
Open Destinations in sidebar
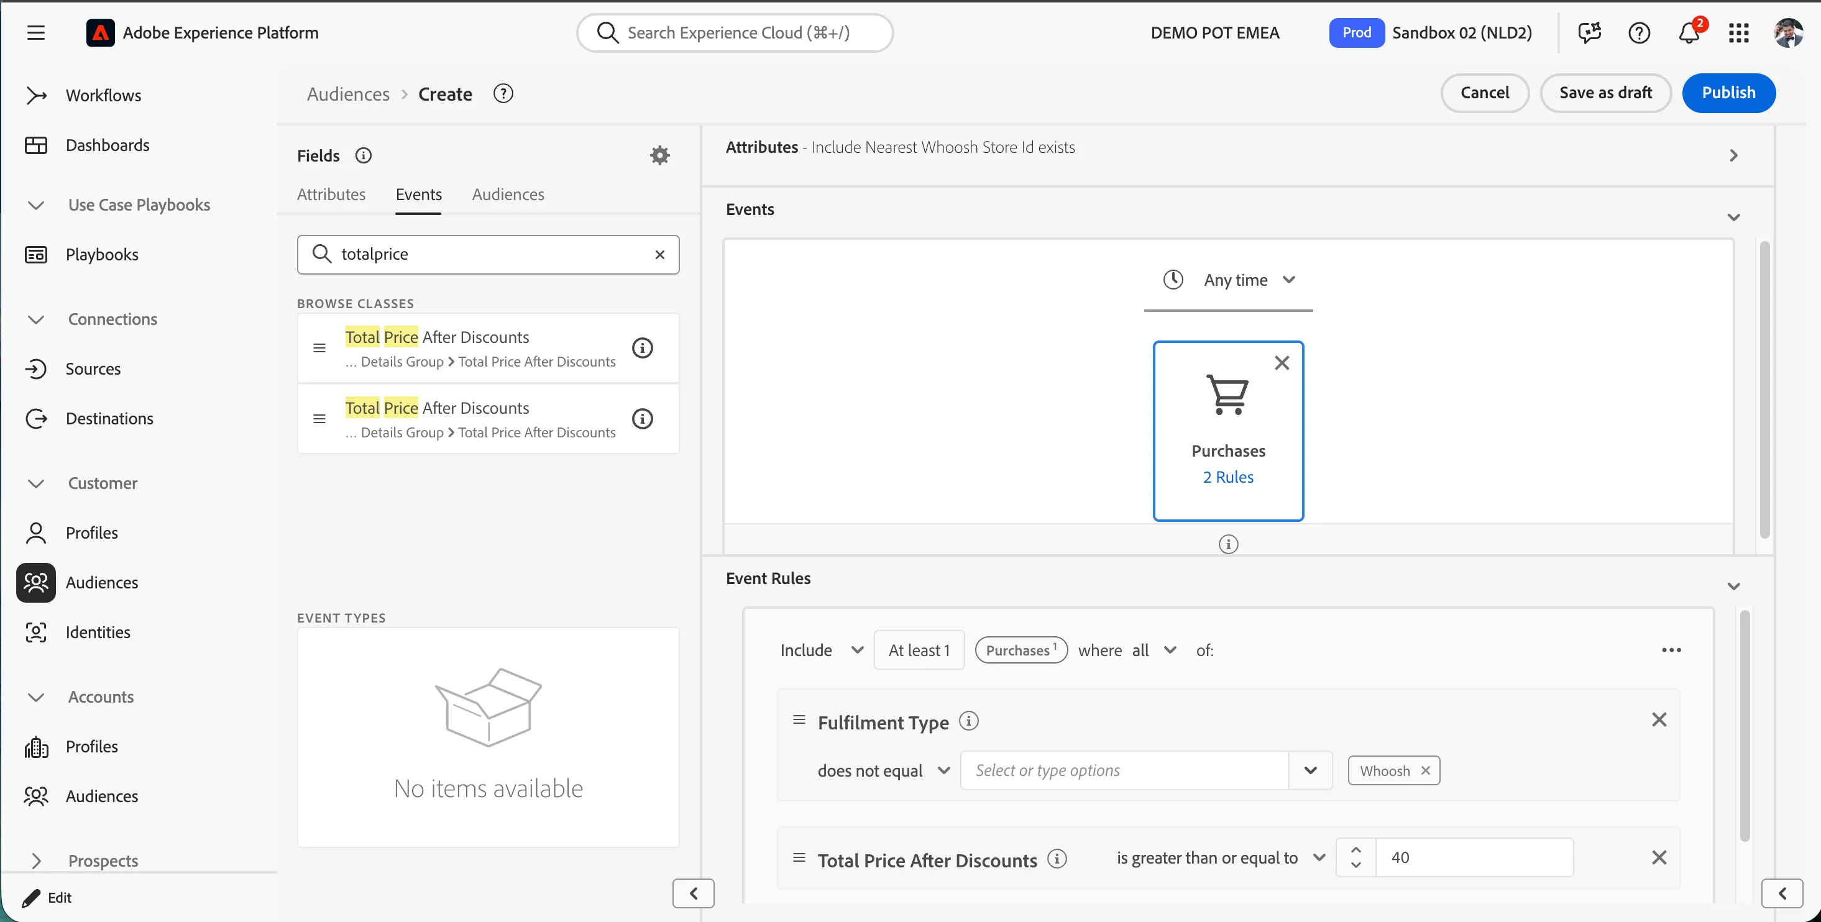(109, 418)
